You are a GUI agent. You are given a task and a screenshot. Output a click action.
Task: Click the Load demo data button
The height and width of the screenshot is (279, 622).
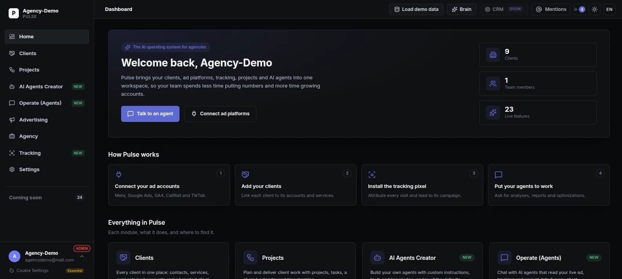pos(416,9)
